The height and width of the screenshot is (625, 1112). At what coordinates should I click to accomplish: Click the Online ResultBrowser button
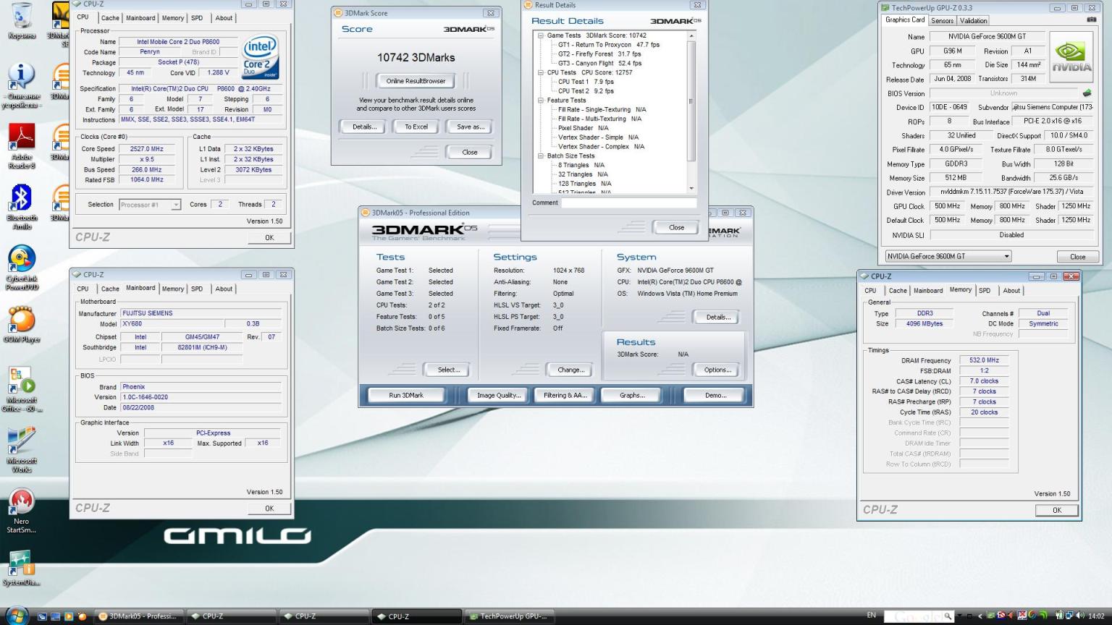416,81
